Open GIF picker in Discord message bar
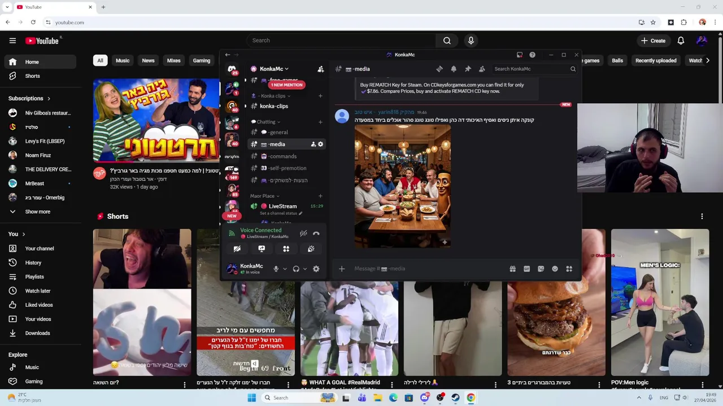The width and height of the screenshot is (723, 406). tap(526, 269)
